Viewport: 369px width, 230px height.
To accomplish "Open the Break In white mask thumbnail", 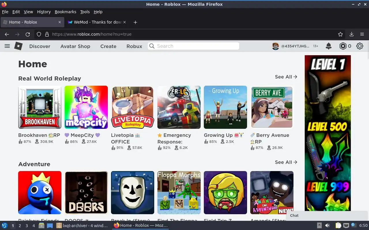I will click(x=133, y=193).
